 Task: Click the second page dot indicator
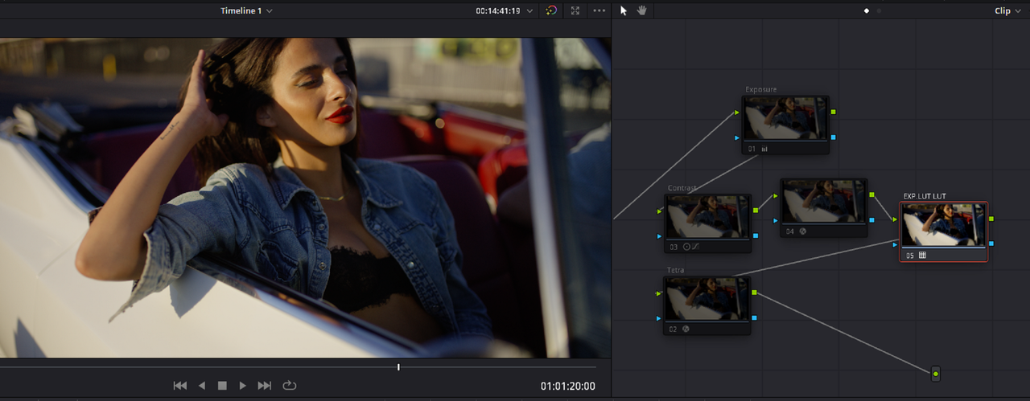[x=879, y=11]
